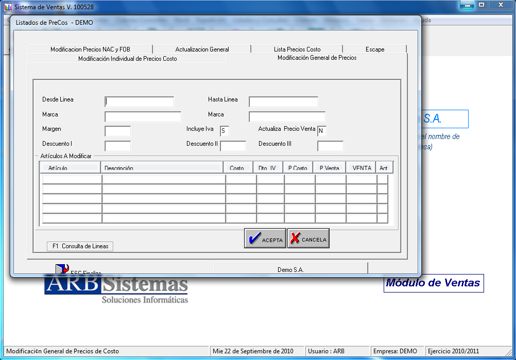Viewport: 516px width, 360px height.
Task: Click the CANCELA button
Action: click(308, 238)
